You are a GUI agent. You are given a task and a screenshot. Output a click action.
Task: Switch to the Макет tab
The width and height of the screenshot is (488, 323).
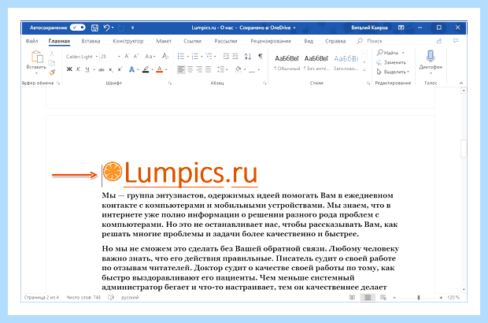[164, 41]
